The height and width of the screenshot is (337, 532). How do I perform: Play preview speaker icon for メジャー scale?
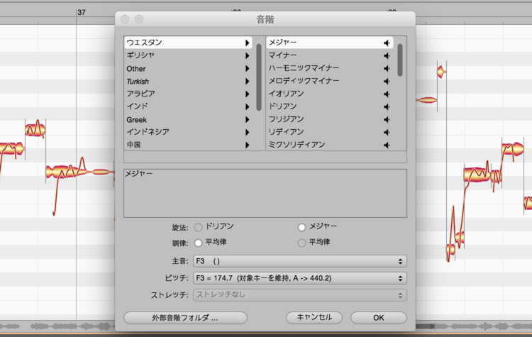(x=387, y=43)
